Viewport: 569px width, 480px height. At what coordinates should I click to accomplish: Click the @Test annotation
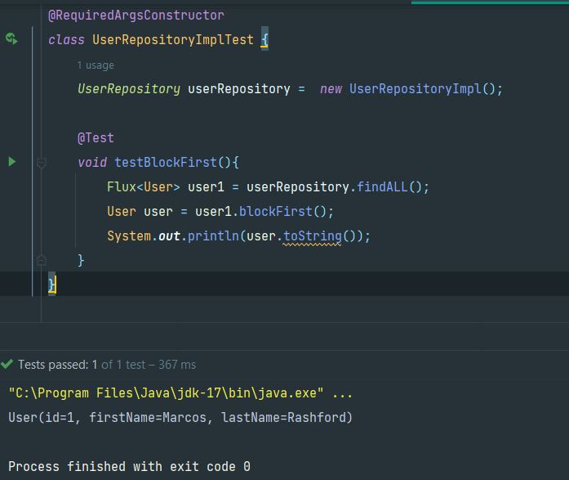(x=96, y=137)
